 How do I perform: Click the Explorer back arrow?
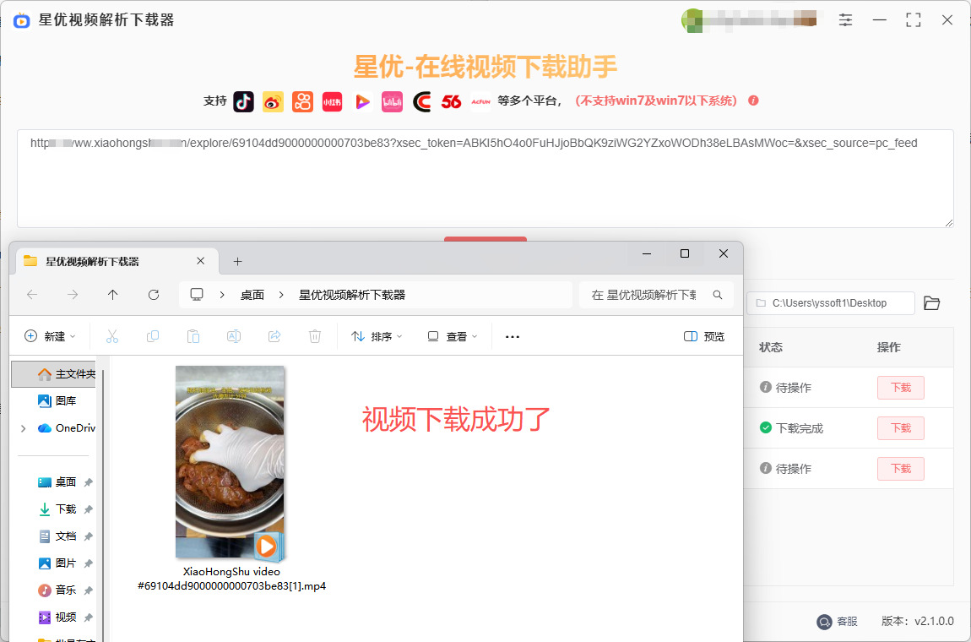[32, 295]
